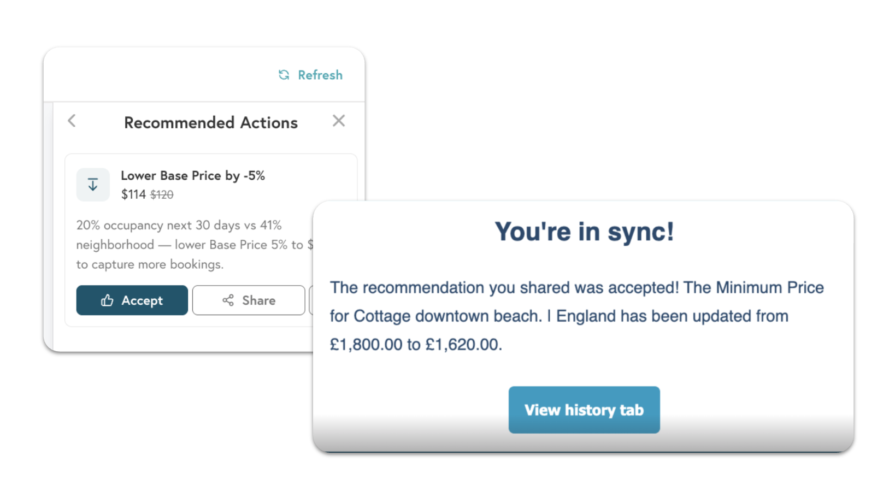Viewport: 895px width, 497px height.
Task: Click the back chevron beside Recommended Actions
Action: (72, 121)
